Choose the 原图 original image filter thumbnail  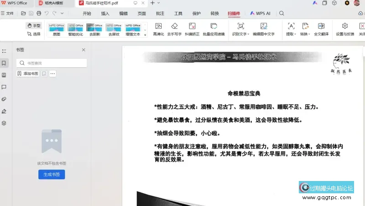click(x=56, y=30)
